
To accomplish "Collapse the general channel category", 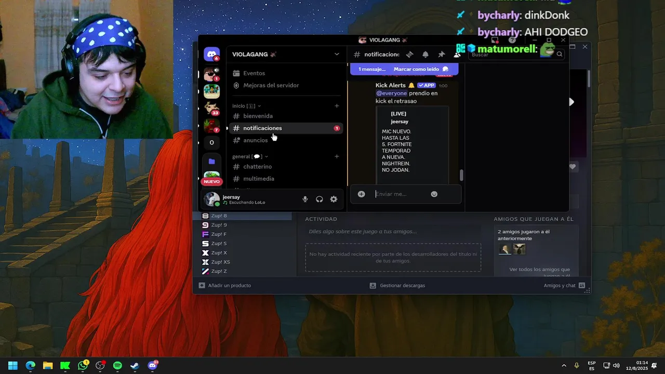I will [250, 156].
